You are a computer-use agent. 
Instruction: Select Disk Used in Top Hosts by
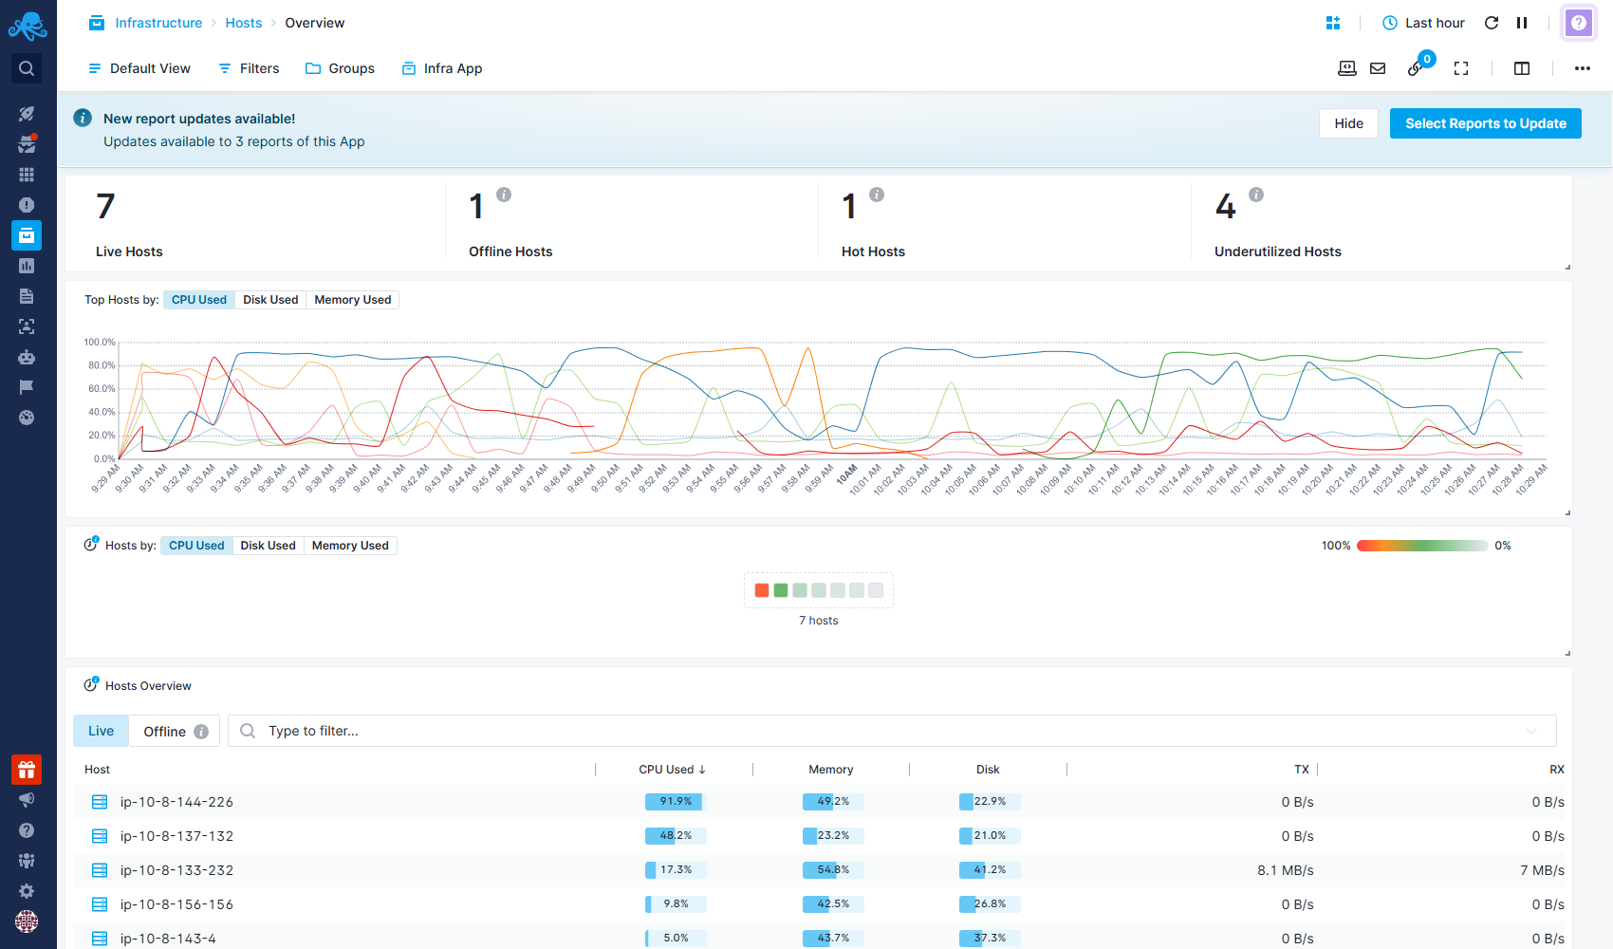pyautogui.click(x=270, y=300)
